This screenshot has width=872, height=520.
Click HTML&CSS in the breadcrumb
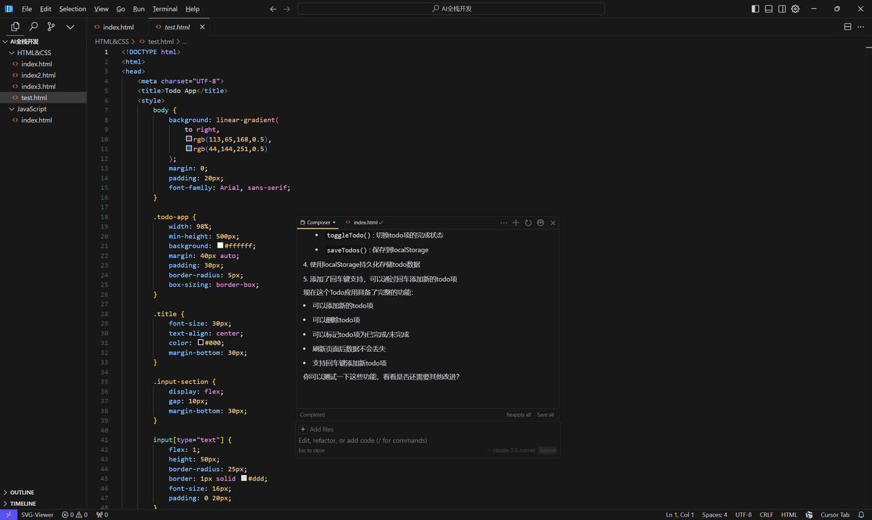[x=112, y=42]
